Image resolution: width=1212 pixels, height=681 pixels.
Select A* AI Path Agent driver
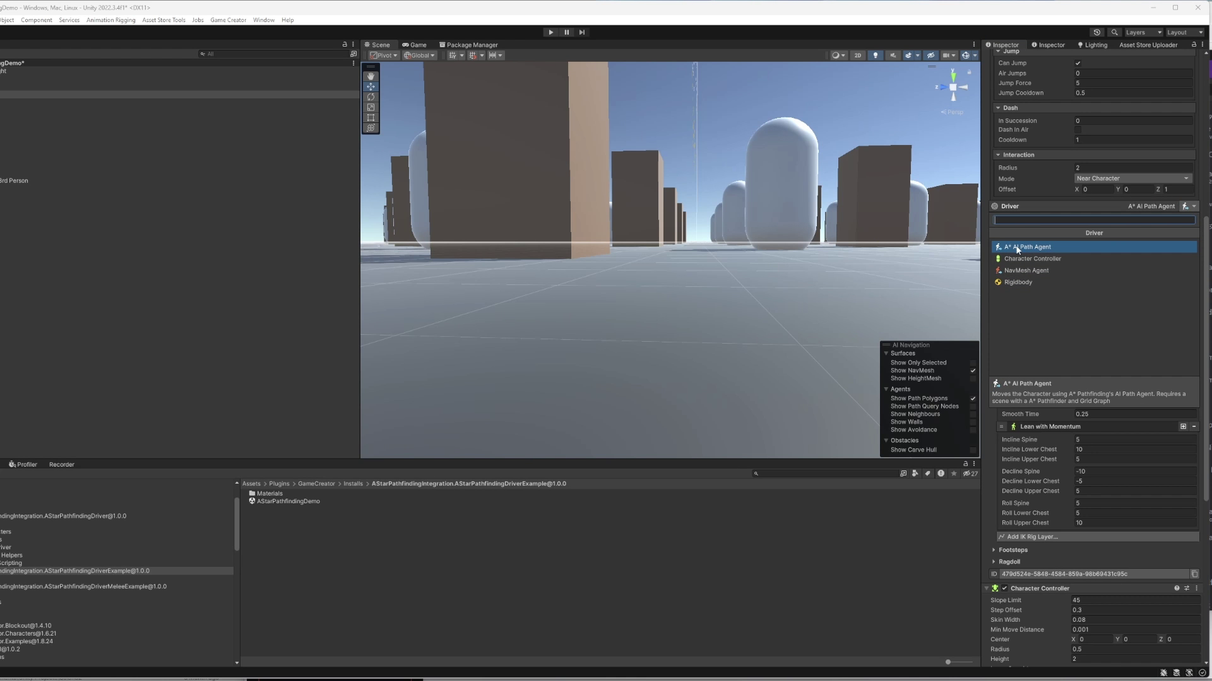pos(1093,247)
